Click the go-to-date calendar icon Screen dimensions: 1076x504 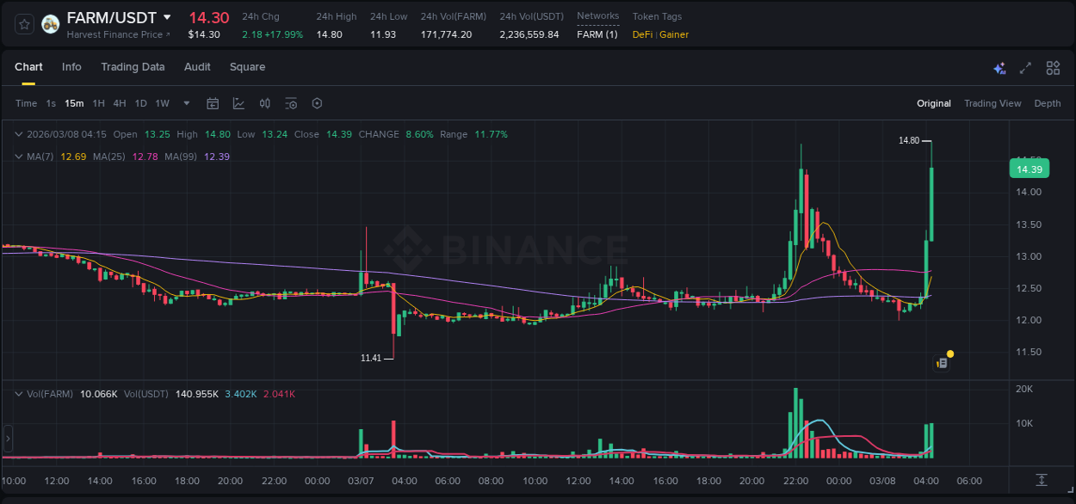(213, 103)
